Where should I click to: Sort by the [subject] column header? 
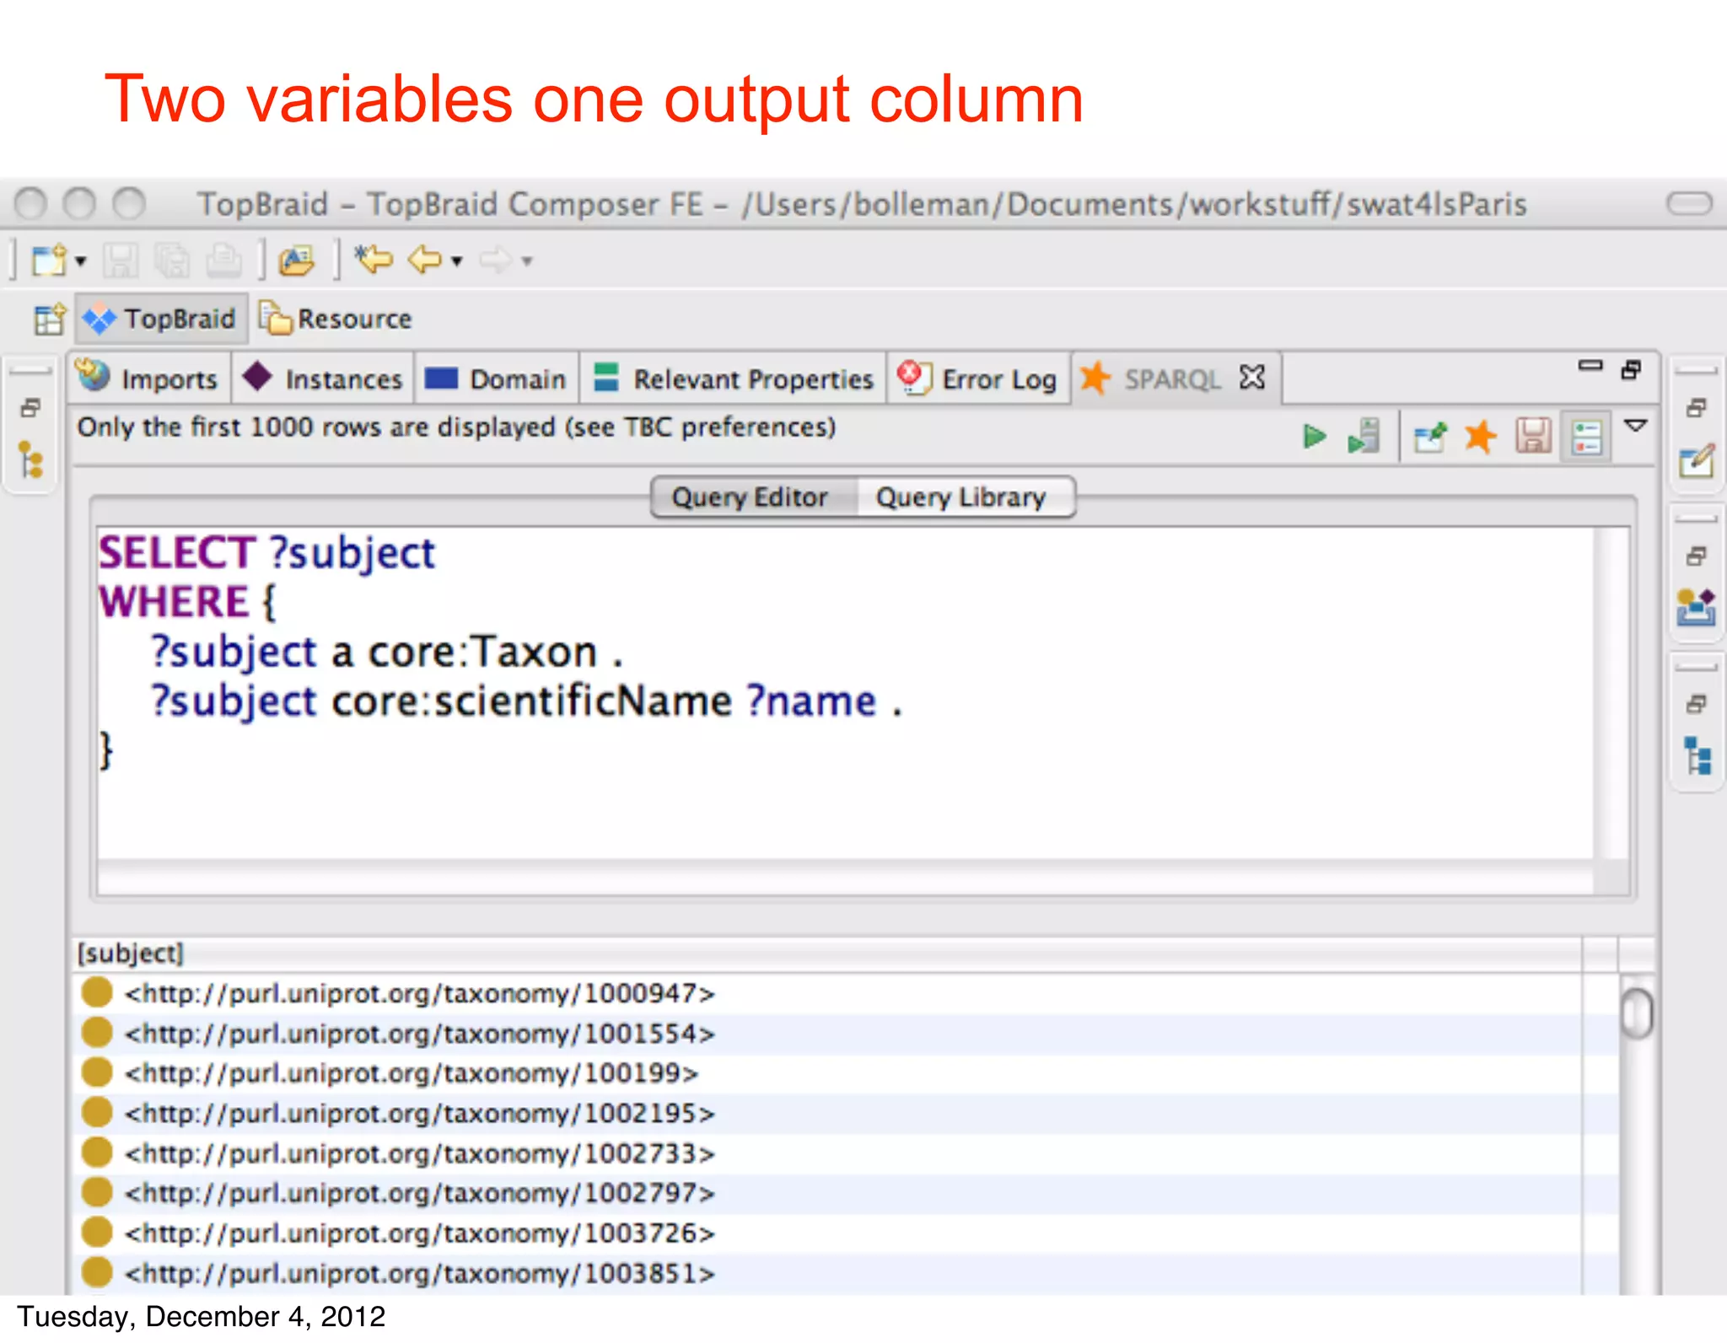coord(828,954)
